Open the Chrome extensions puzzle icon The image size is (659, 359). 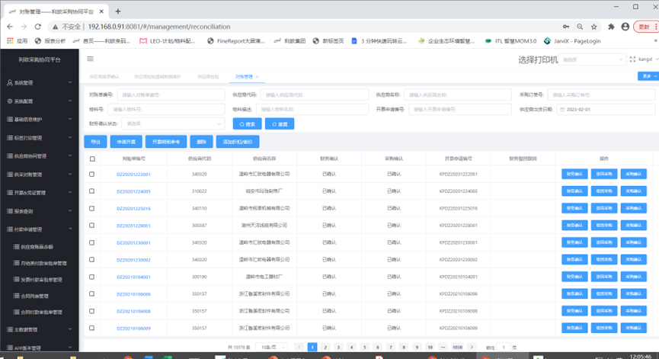pos(611,27)
